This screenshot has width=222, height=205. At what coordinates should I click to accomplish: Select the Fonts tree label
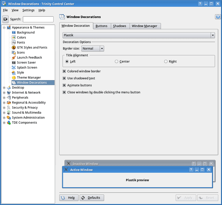pos(21,43)
